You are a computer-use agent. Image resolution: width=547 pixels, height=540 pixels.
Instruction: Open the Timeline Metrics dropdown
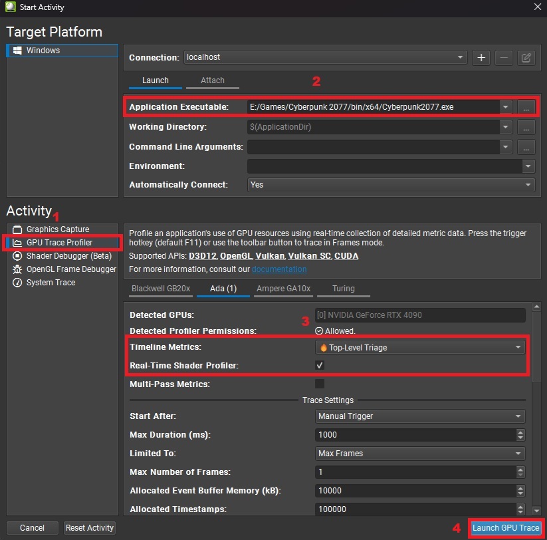pos(419,347)
